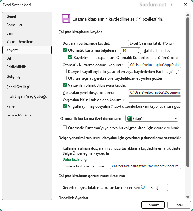Toggle Varsayılan olarak Bilgisayara kaydet checkbox
193x211 pixels.
[65, 85]
